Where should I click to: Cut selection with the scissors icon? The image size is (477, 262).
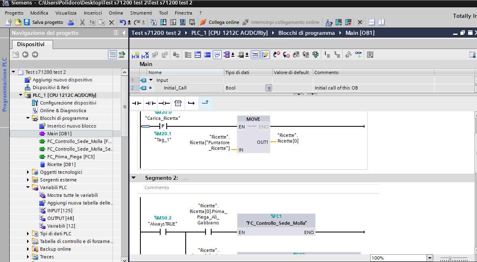coord(82,22)
